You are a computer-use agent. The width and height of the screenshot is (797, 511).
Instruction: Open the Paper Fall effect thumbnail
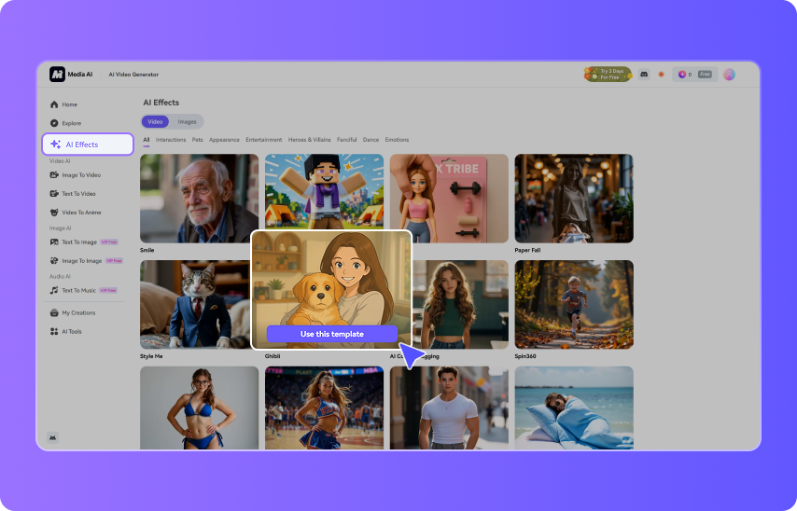click(x=573, y=198)
